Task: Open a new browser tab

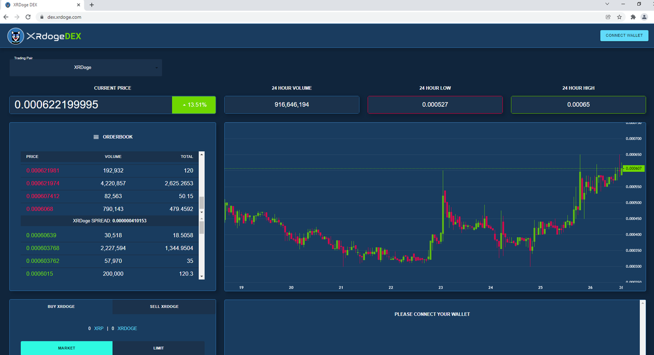Action: (x=92, y=5)
